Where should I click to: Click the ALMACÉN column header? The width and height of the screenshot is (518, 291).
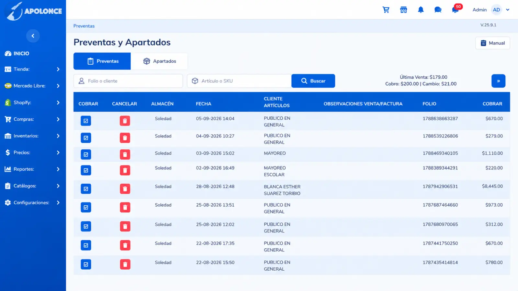162,104
